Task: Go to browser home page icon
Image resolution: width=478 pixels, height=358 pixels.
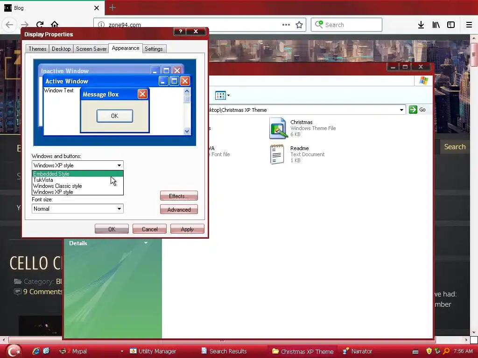Action: click(55, 24)
